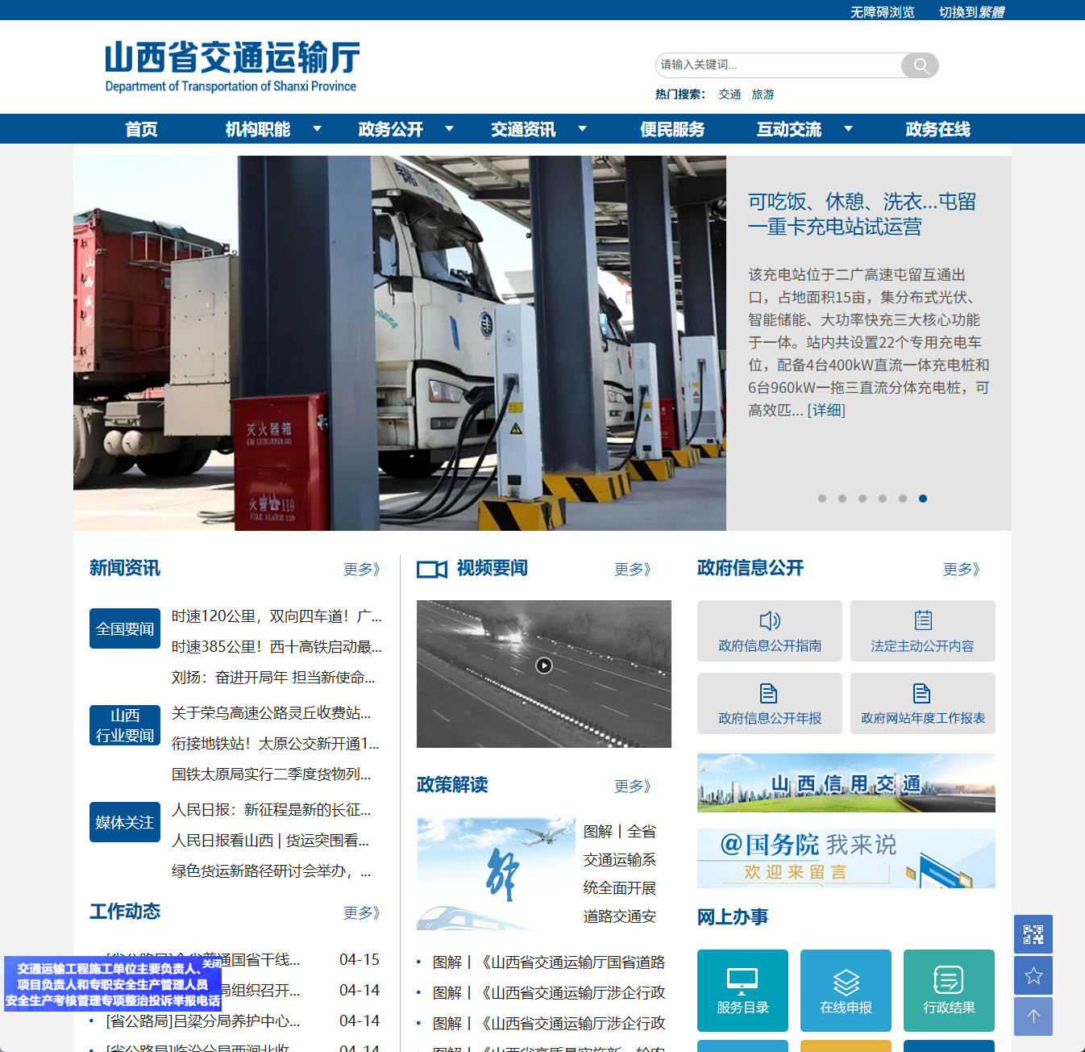Go to 首页 in navigation bar
The image size is (1085, 1052).
pyautogui.click(x=141, y=129)
